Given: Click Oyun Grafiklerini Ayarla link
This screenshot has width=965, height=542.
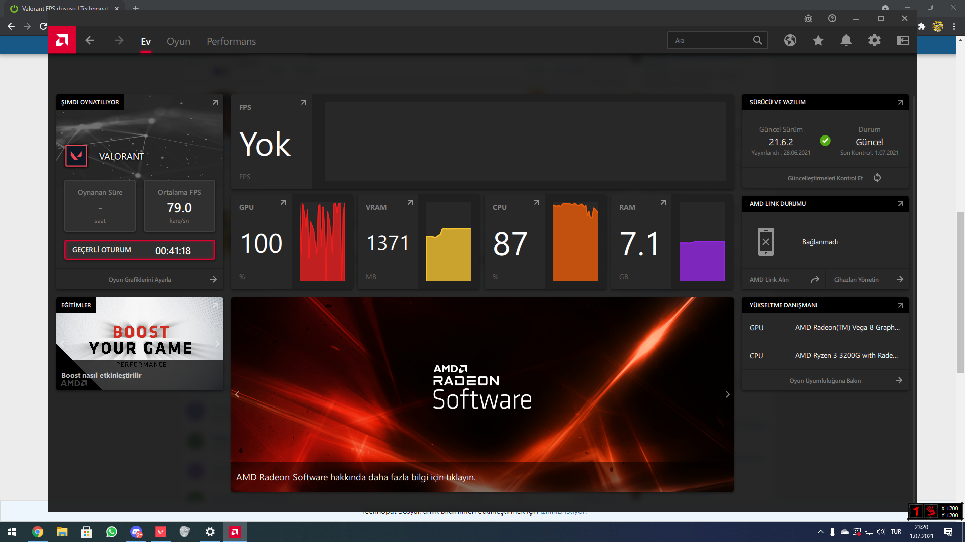Looking at the screenshot, I should tap(140, 280).
